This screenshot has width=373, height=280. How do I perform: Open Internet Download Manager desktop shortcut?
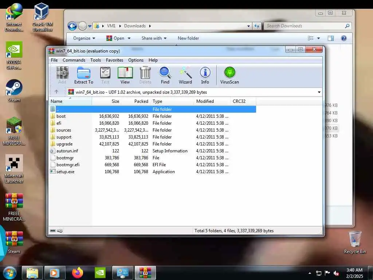pos(14,17)
